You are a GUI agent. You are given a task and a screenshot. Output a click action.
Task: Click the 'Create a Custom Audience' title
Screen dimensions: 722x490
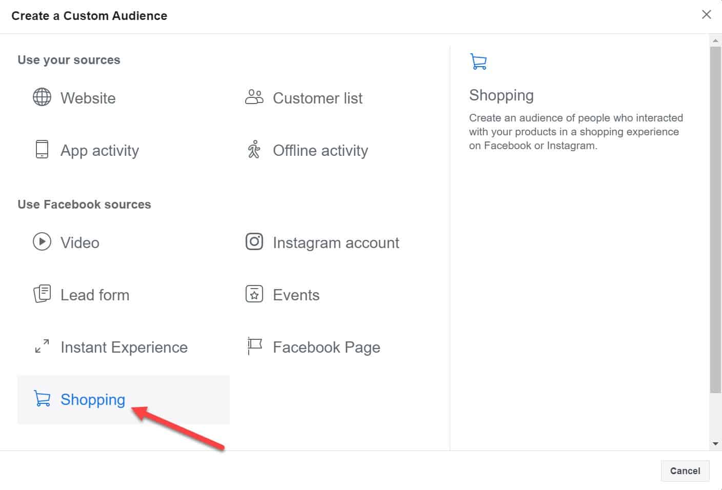[89, 16]
